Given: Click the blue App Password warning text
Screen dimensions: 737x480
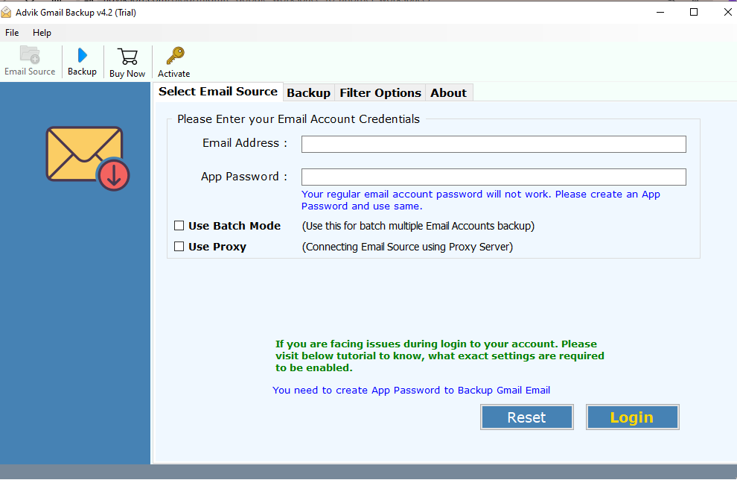Looking at the screenshot, I should [x=480, y=200].
